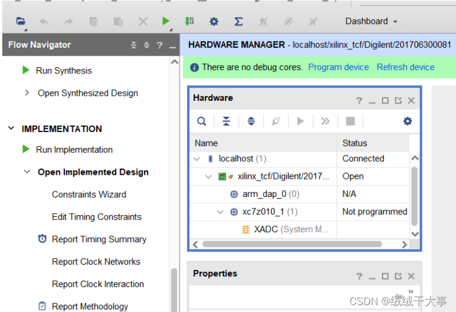Viewport: 456px width, 312px height.
Task: Click the Status column header
Action: pos(373,143)
